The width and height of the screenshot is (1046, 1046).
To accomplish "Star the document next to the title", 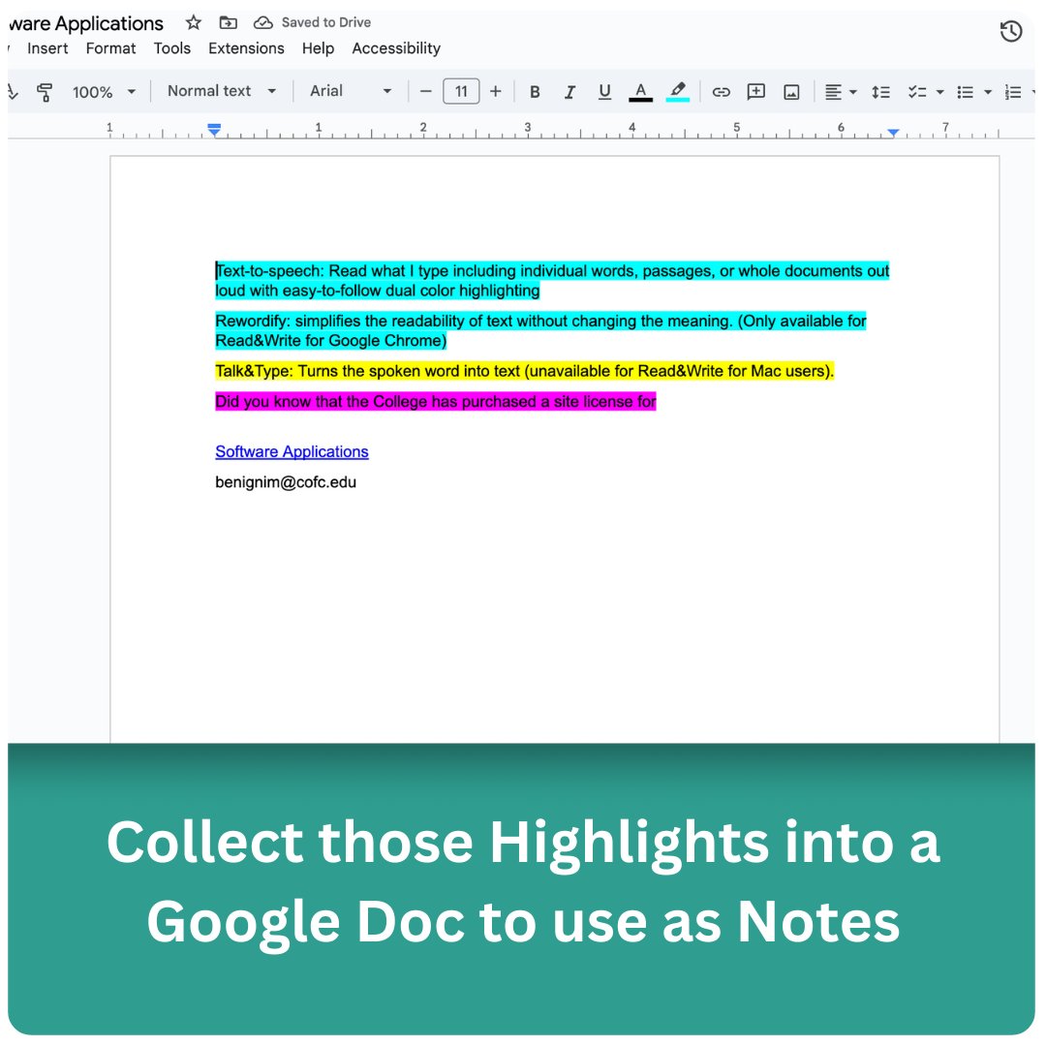I will (194, 22).
